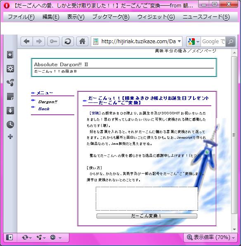The width and height of the screenshot is (241, 246).
Task: Click the [使い方] label text
Action: 94,168
